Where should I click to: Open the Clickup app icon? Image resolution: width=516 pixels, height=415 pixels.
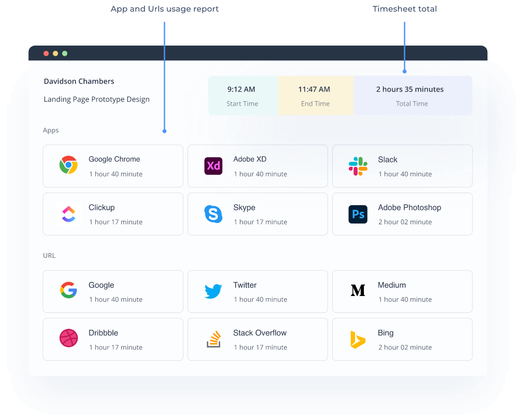coord(69,214)
